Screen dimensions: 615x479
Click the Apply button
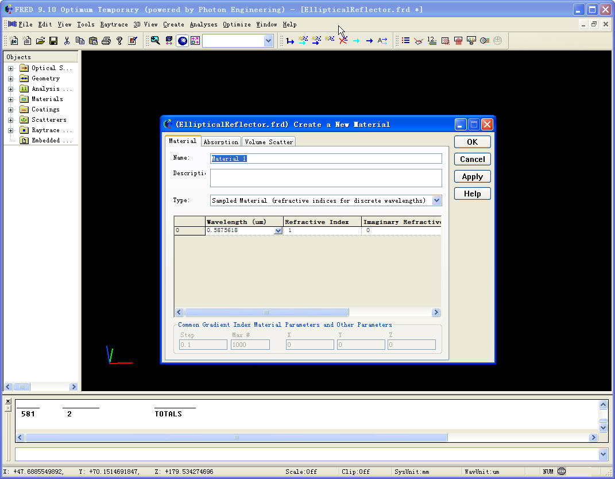coord(472,176)
